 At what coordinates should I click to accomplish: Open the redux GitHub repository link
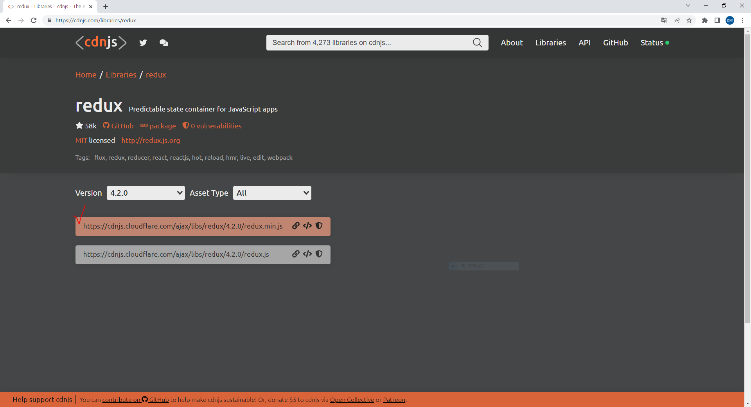(x=118, y=126)
